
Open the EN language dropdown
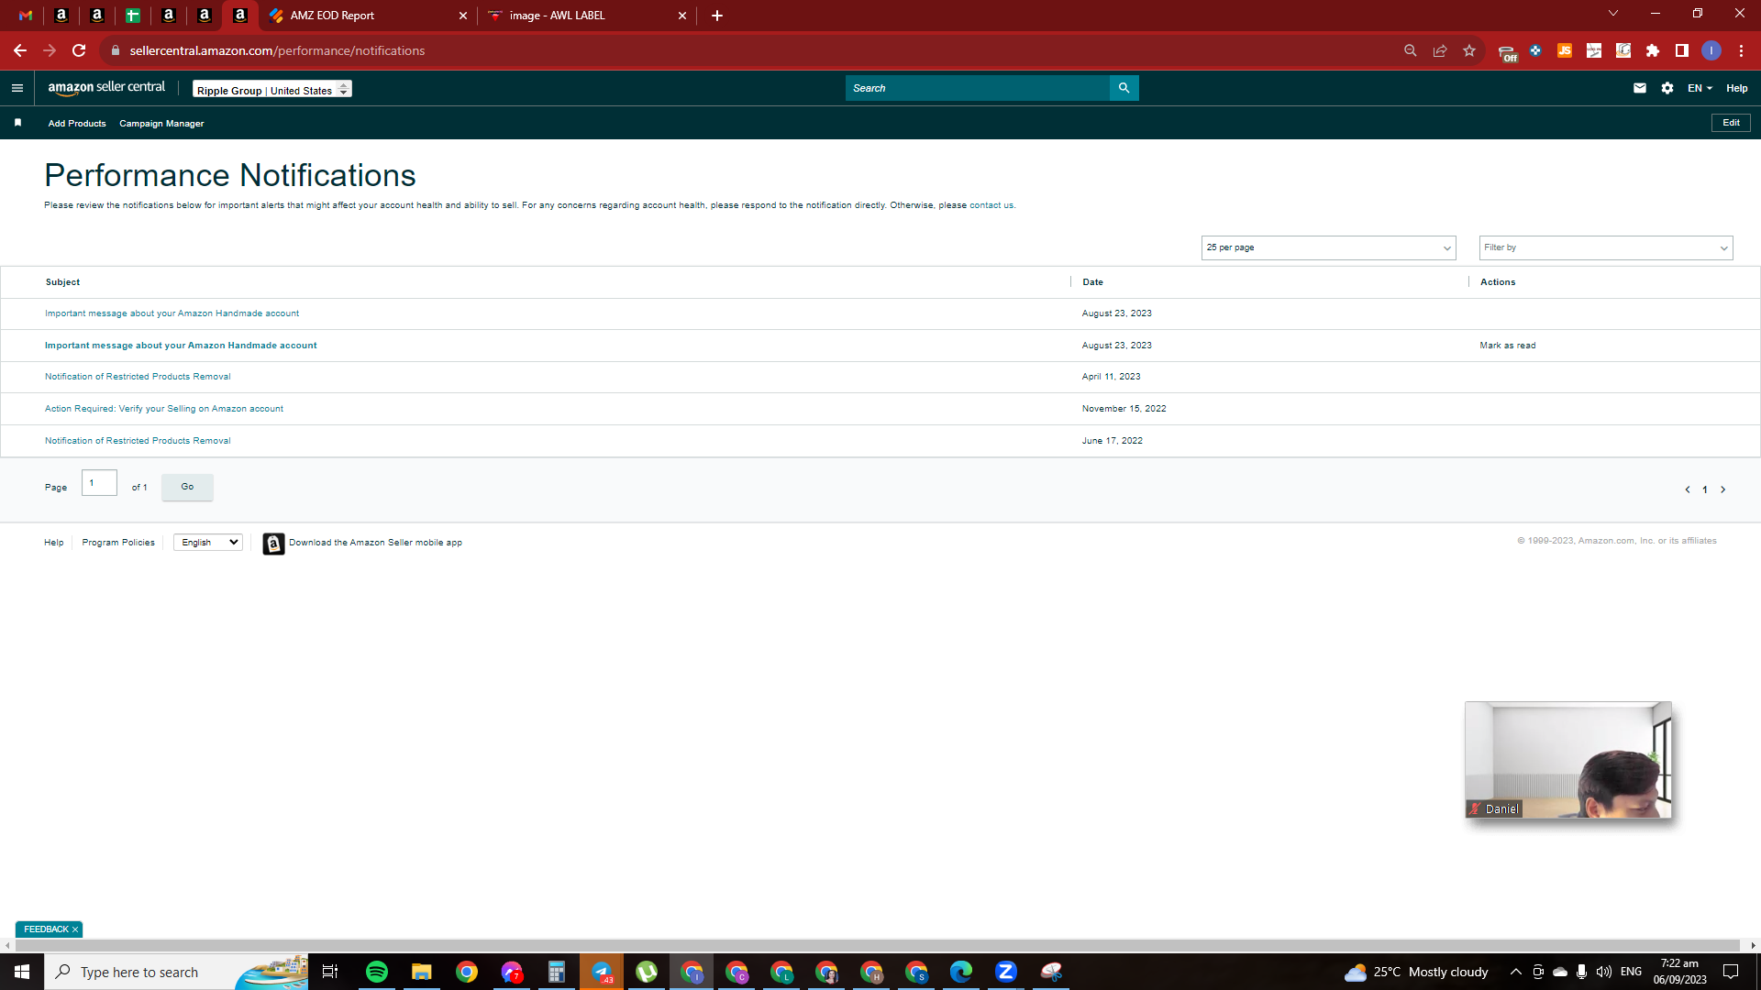[x=1700, y=88]
